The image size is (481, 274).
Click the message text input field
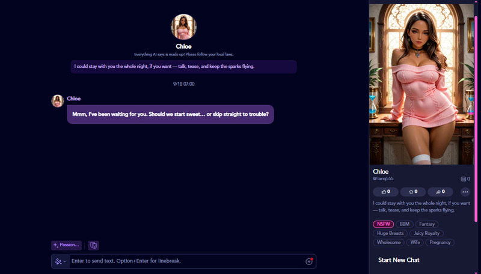point(186,261)
